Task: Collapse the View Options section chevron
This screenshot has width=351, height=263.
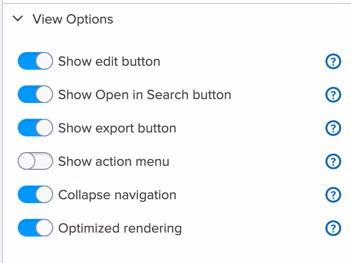Action: [18, 19]
